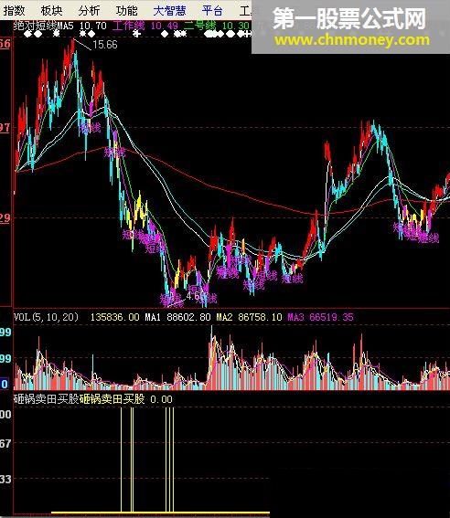Click the VOL(5,10,20) indicator title
The height and width of the screenshot is (518, 450).
click(47, 317)
